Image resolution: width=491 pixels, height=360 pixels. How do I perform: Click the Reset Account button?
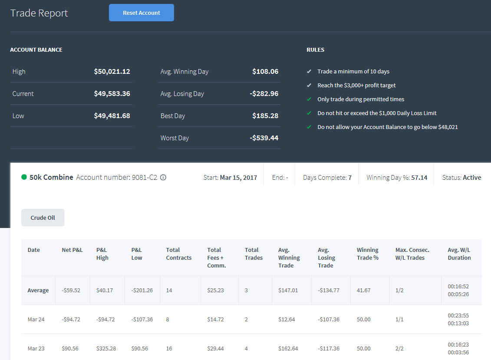click(x=141, y=13)
